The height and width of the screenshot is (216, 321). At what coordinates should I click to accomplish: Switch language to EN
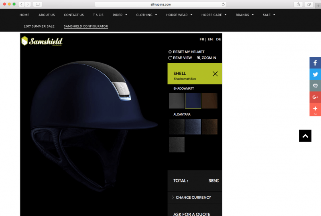[210, 39]
